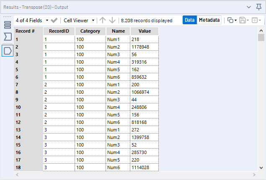Select row number 14 in Record # column
This screenshot has width=266, height=180.
click(x=28, y=137)
